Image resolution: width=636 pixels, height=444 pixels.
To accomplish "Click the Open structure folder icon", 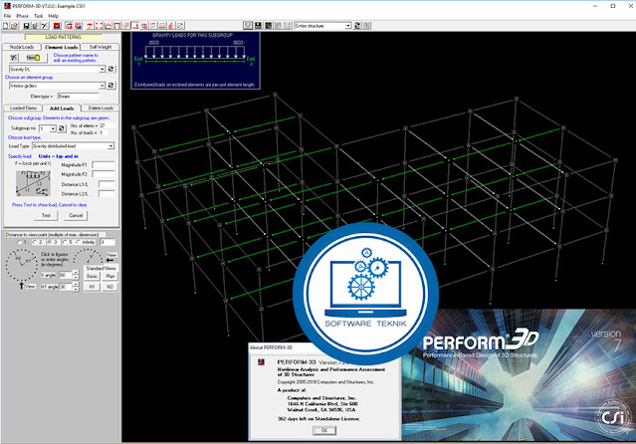I will pyautogui.click(x=15, y=26).
